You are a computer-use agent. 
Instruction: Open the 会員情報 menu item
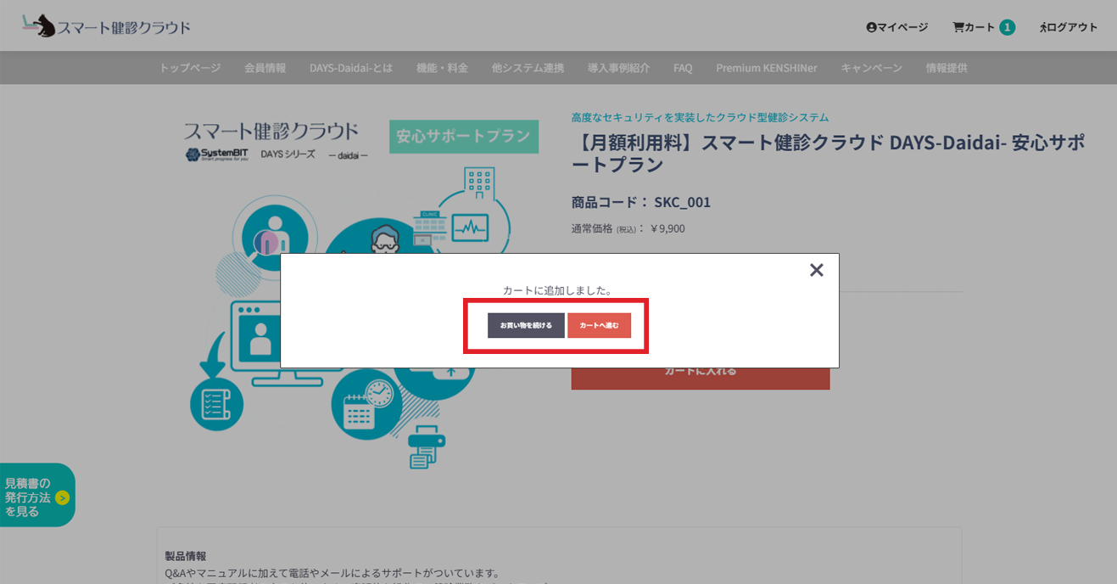[x=265, y=68]
